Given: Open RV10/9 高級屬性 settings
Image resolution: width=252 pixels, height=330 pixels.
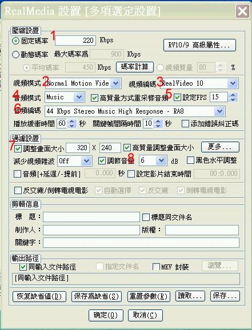Looking at the screenshot, I should point(199,45).
